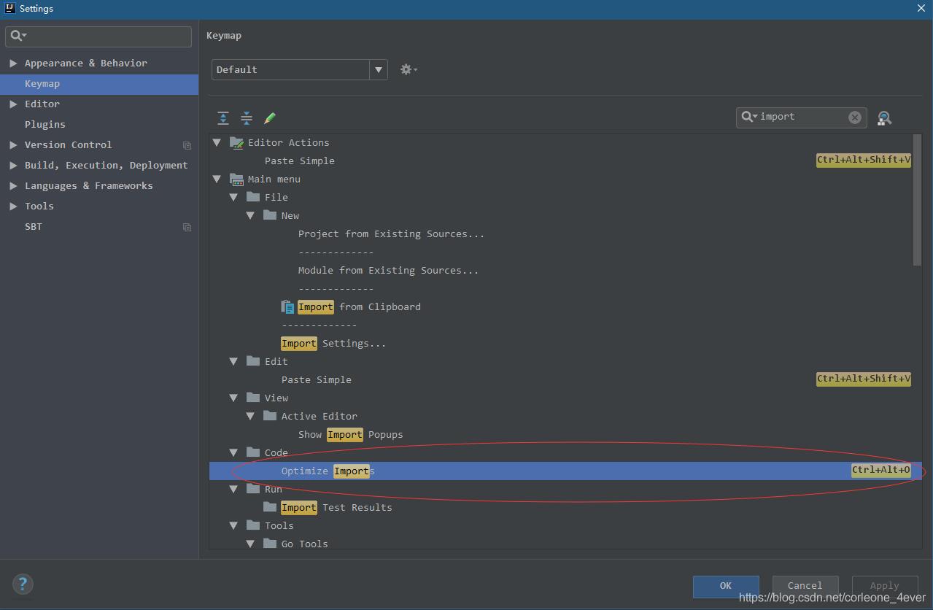933x610 pixels.
Task: Clear the import search text
Action: point(855,117)
